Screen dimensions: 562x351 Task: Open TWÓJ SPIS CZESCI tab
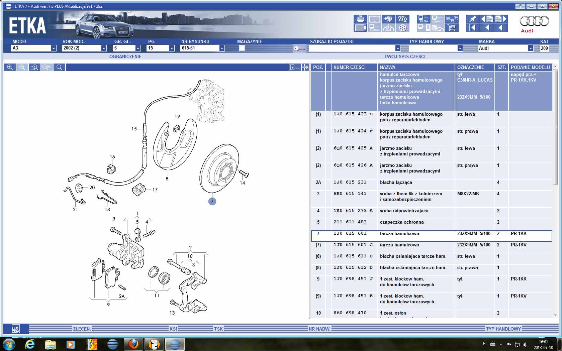click(405, 56)
